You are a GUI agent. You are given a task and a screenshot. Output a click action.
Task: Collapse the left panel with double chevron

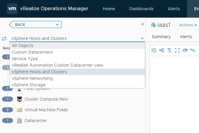point(142,24)
